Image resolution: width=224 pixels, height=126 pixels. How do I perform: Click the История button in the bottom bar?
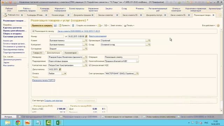point(9,117)
